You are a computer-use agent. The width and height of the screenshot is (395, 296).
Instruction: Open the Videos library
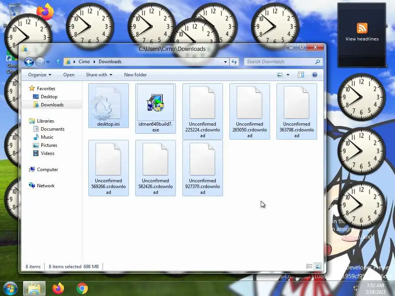tap(47, 153)
